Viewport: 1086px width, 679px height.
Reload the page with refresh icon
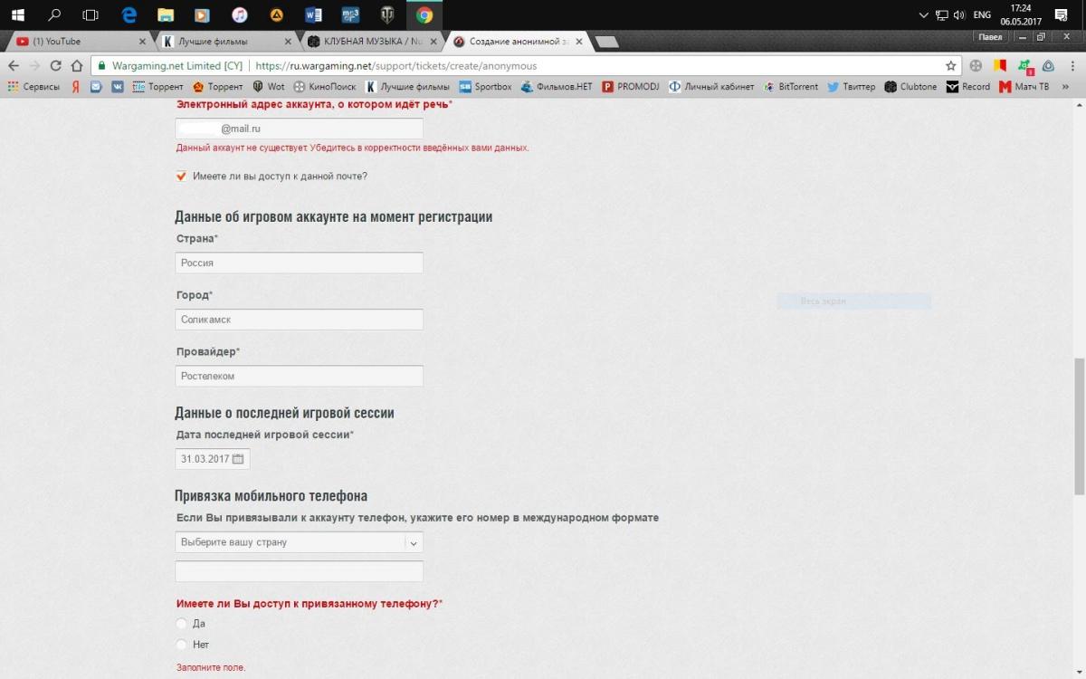[56, 66]
